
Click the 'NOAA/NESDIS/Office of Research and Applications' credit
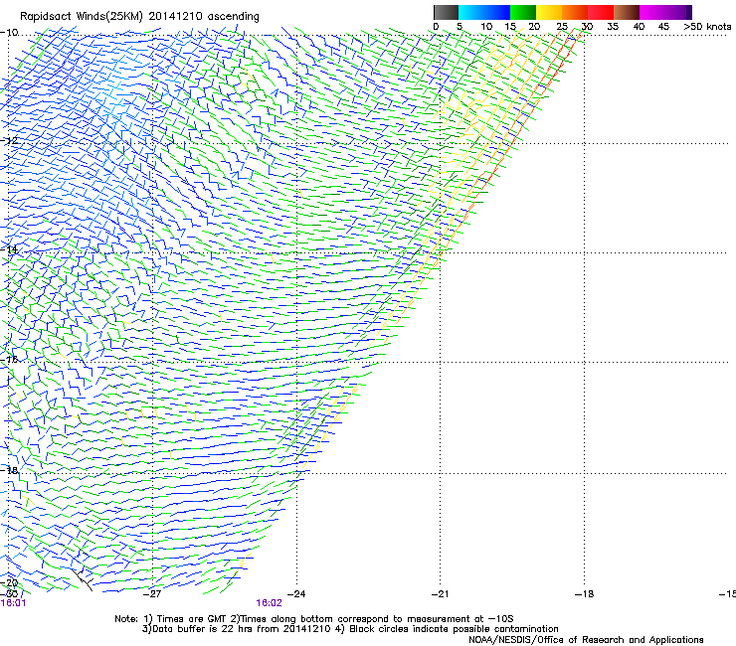coord(586,640)
